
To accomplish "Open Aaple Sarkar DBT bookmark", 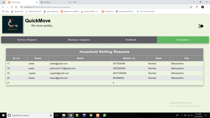I will 34,12.
